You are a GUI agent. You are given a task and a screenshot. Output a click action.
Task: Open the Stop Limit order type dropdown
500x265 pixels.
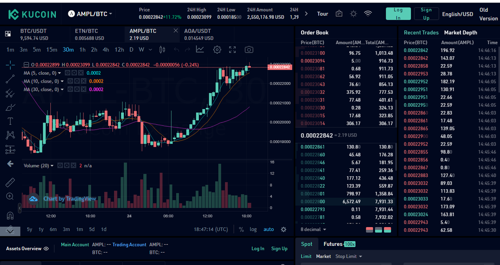point(349,256)
